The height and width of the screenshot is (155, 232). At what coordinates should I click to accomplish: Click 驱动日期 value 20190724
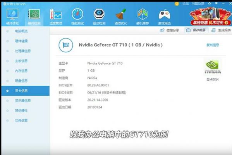[95, 107]
